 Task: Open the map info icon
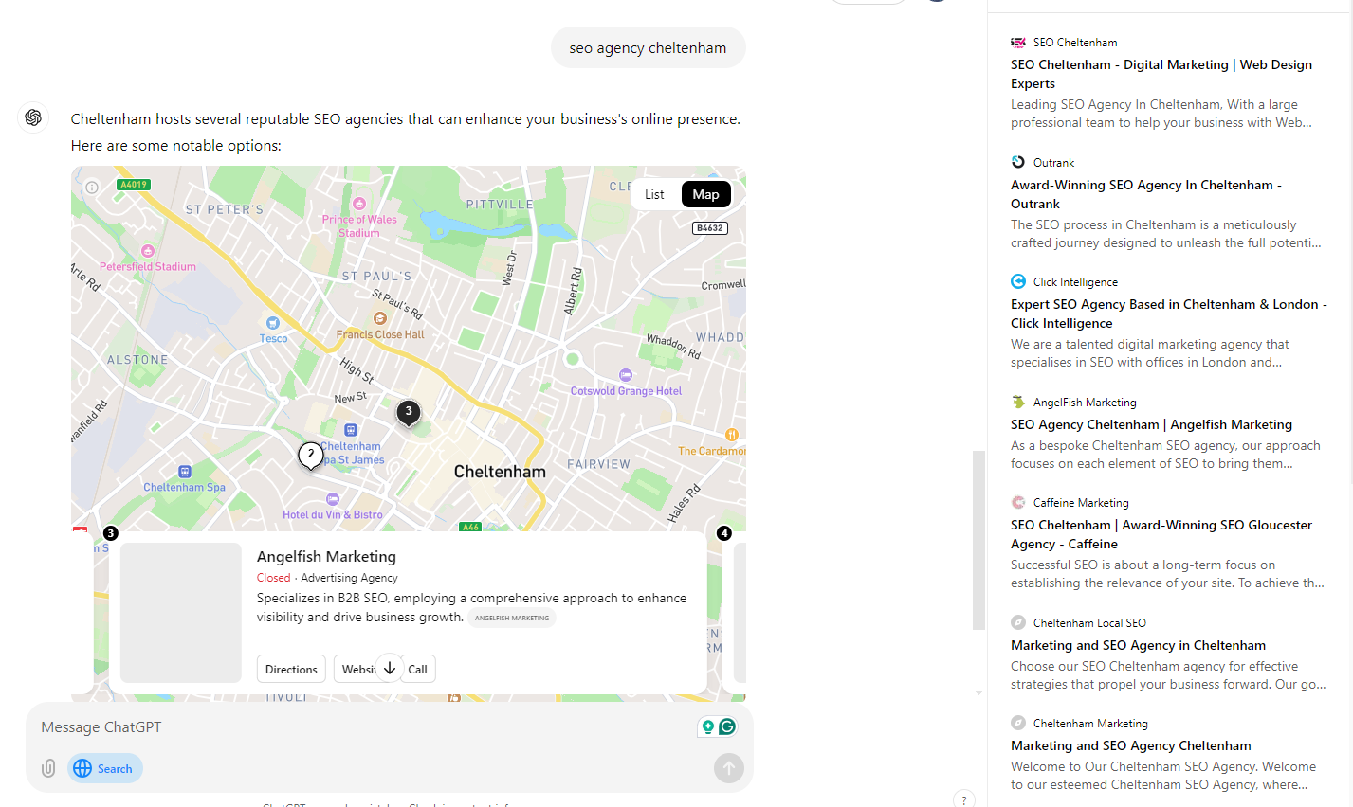click(92, 188)
